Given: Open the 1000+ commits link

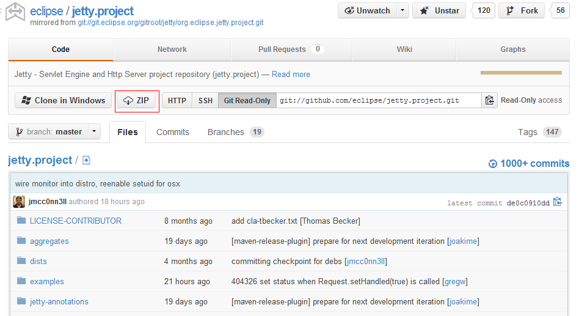Looking at the screenshot, I should point(534,163).
